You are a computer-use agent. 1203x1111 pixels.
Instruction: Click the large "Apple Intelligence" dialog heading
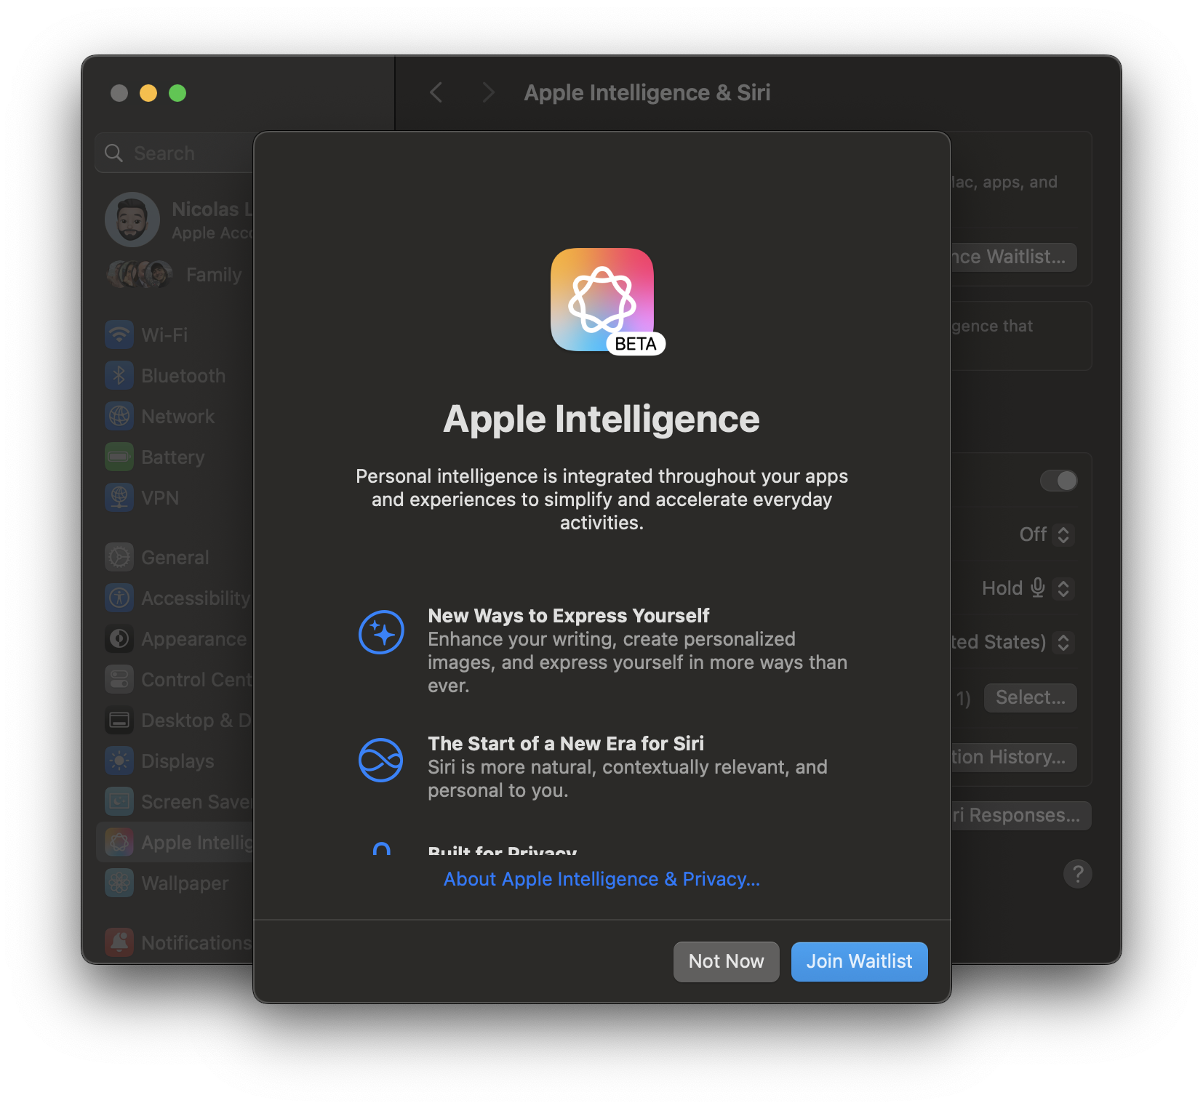click(601, 420)
